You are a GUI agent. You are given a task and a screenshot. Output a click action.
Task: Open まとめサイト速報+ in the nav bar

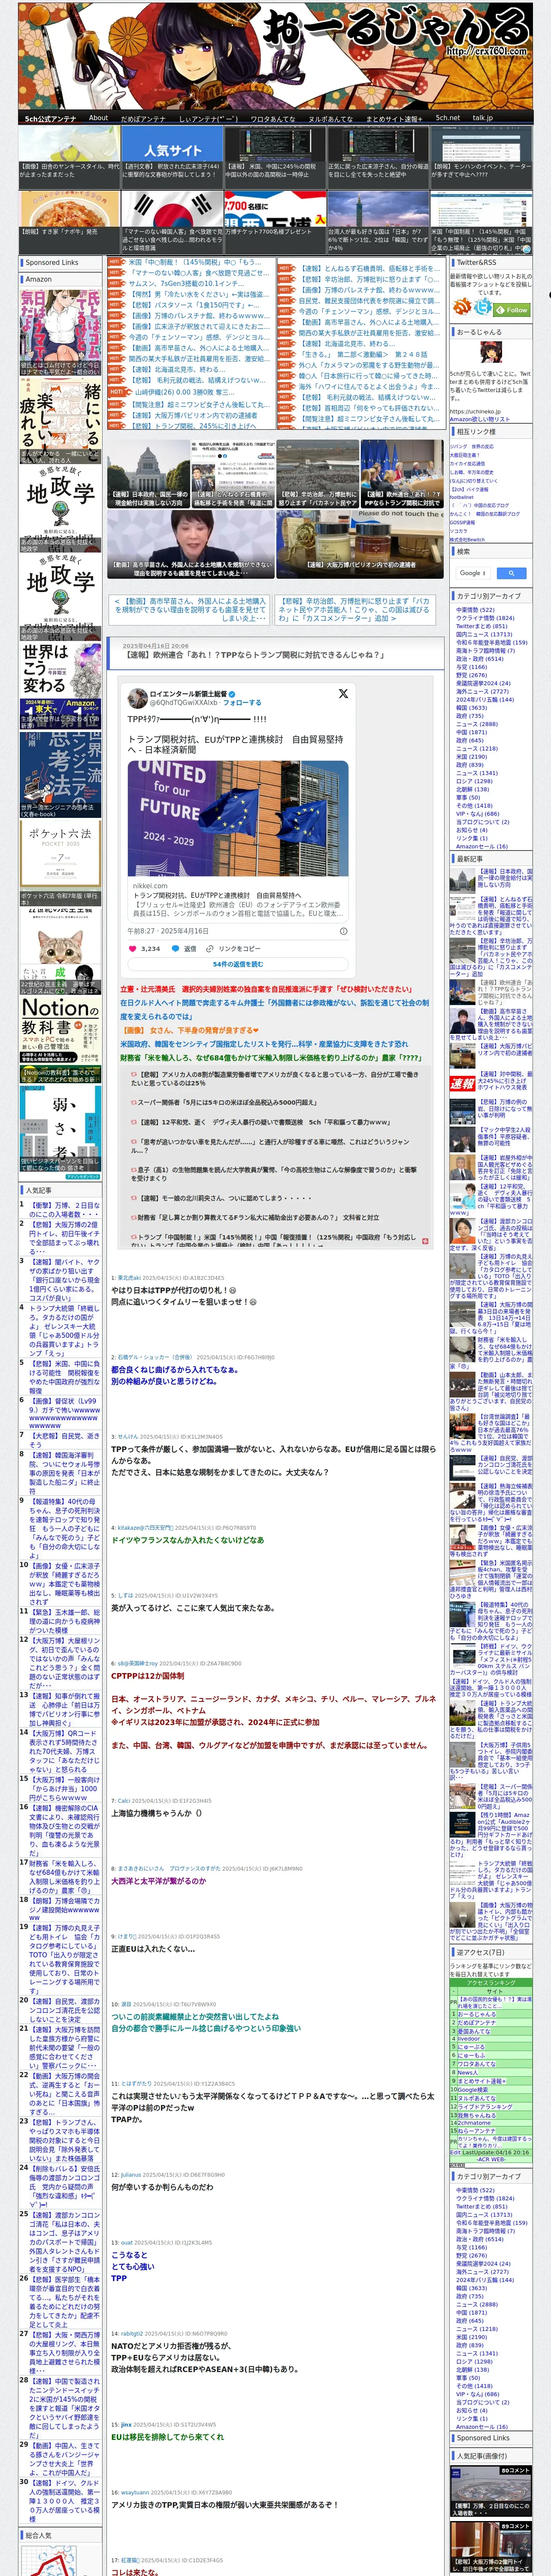(x=394, y=118)
